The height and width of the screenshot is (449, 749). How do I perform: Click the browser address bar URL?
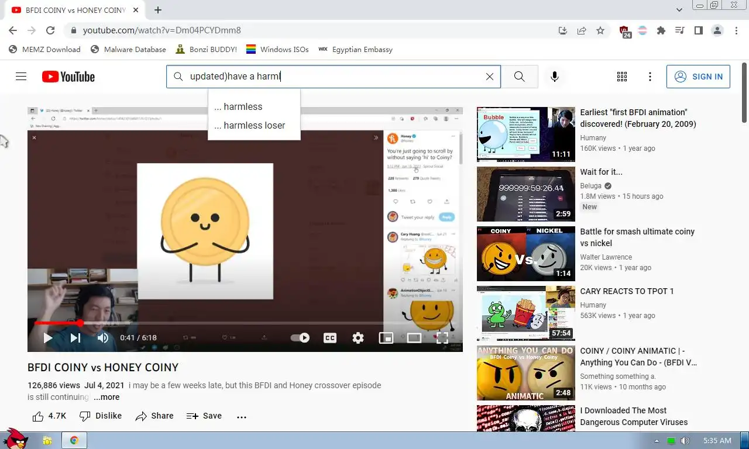(x=162, y=30)
